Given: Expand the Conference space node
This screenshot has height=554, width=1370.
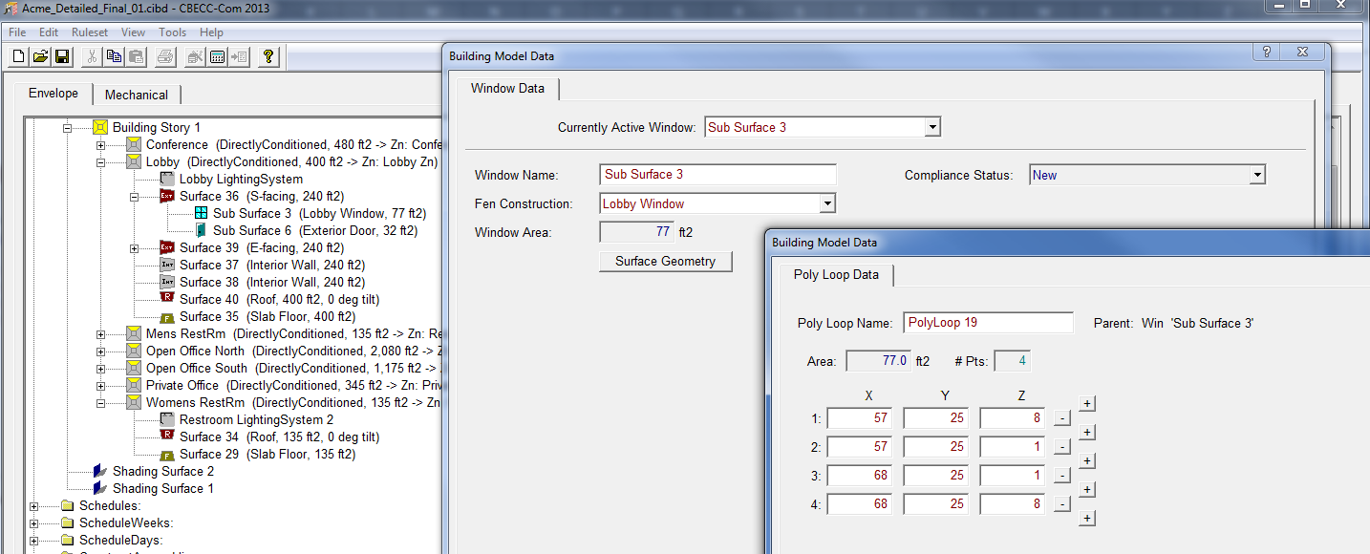Looking at the screenshot, I should click(x=101, y=145).
